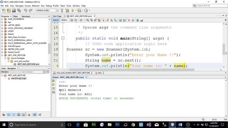The width and height of the screenshot is (228, 128).
Task: Open the Debug Project dropdown arrow
Action: 82,10
